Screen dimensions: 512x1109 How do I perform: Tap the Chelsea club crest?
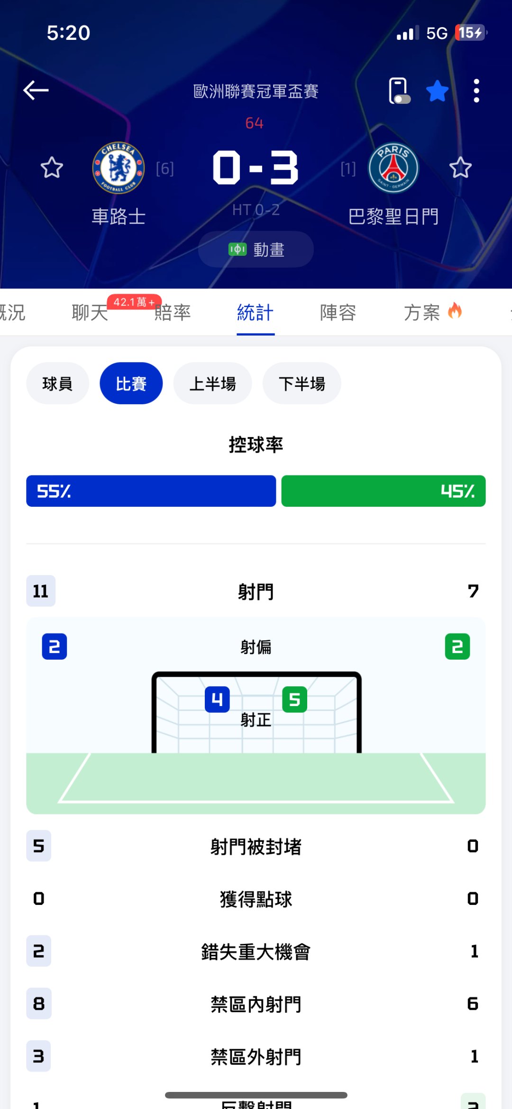119,168
